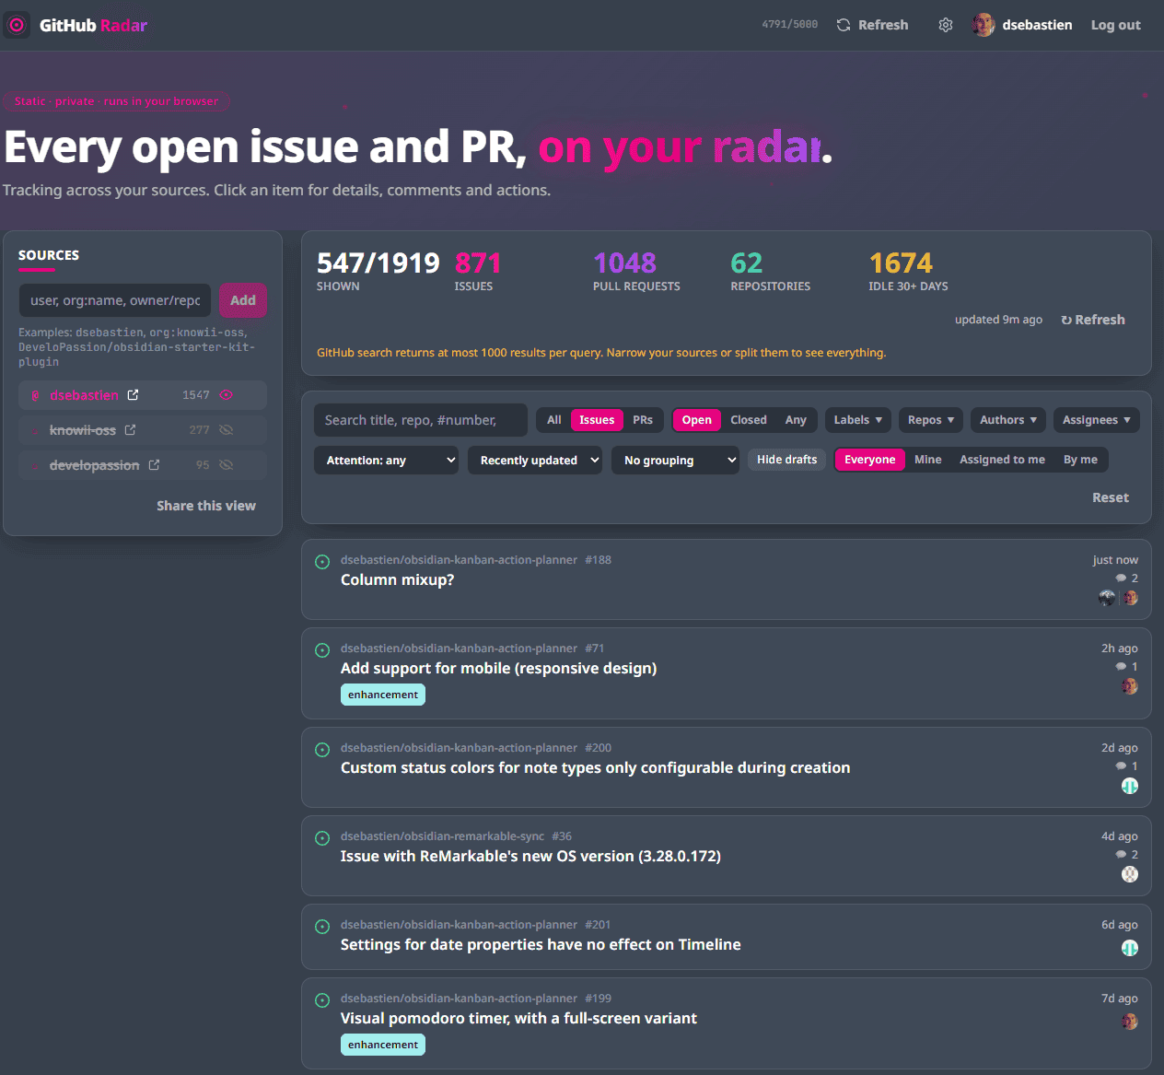Switch to All items tab
This screenshot has width=1164, height=1075.
[x=553, y=420]
